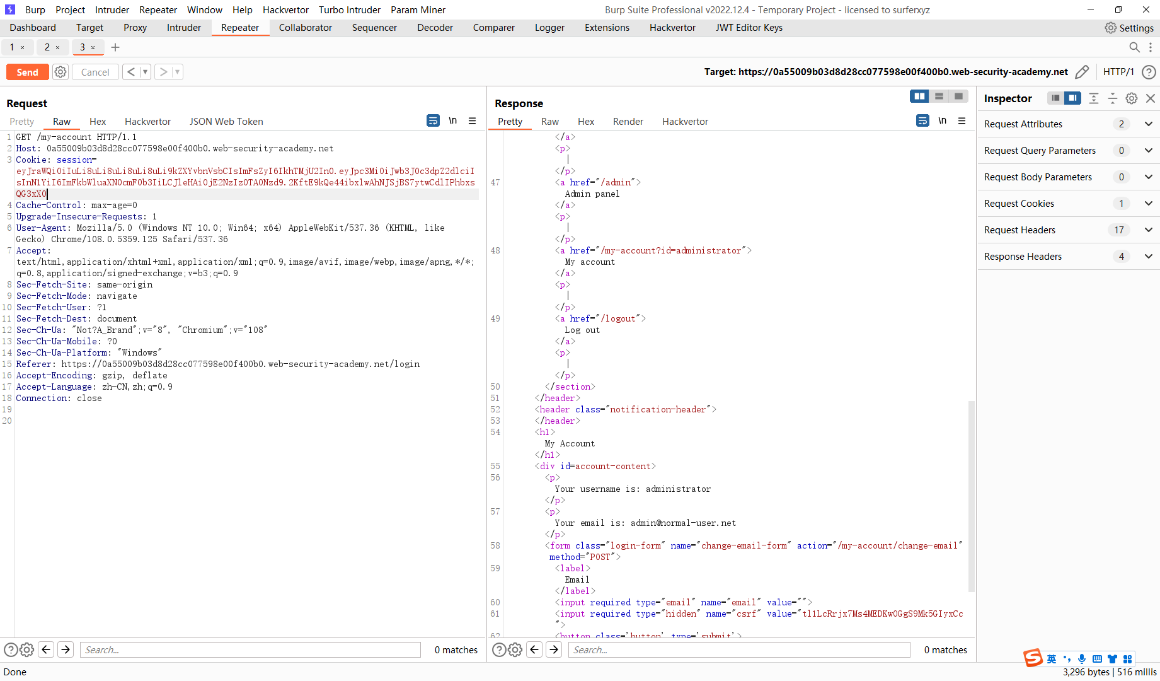Search Repeater tabs with the magnifier icon
Screen dimensions: 1160x681
coord(1134,47)
